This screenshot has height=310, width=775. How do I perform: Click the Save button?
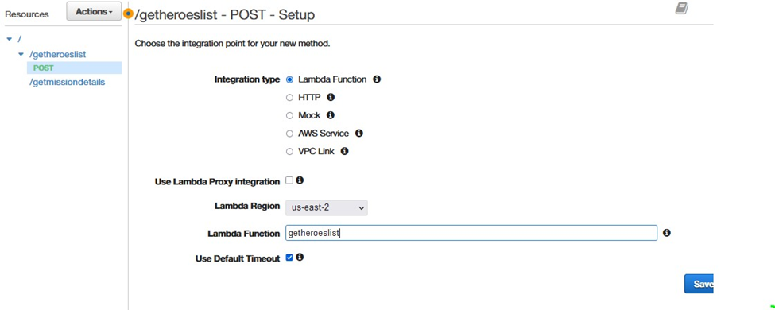pyautogui.click(x=699, y=284)
